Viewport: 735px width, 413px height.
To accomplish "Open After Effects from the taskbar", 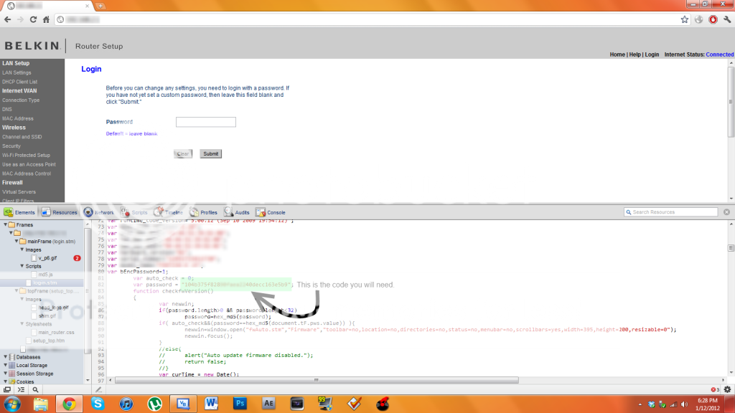I will click(268, 404).
